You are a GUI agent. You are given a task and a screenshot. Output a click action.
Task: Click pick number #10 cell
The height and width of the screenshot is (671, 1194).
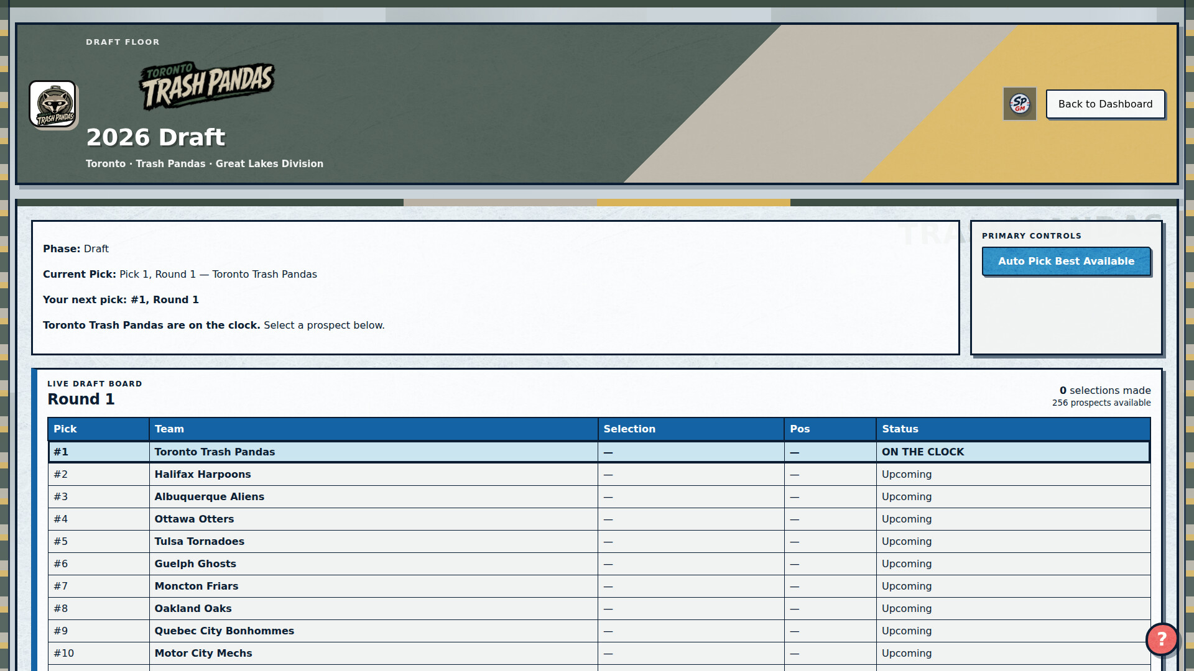[x=98, y=653]
